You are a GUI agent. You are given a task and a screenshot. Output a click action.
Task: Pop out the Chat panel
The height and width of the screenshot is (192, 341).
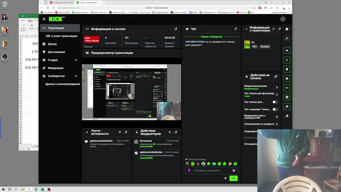(x=236, y=29)
